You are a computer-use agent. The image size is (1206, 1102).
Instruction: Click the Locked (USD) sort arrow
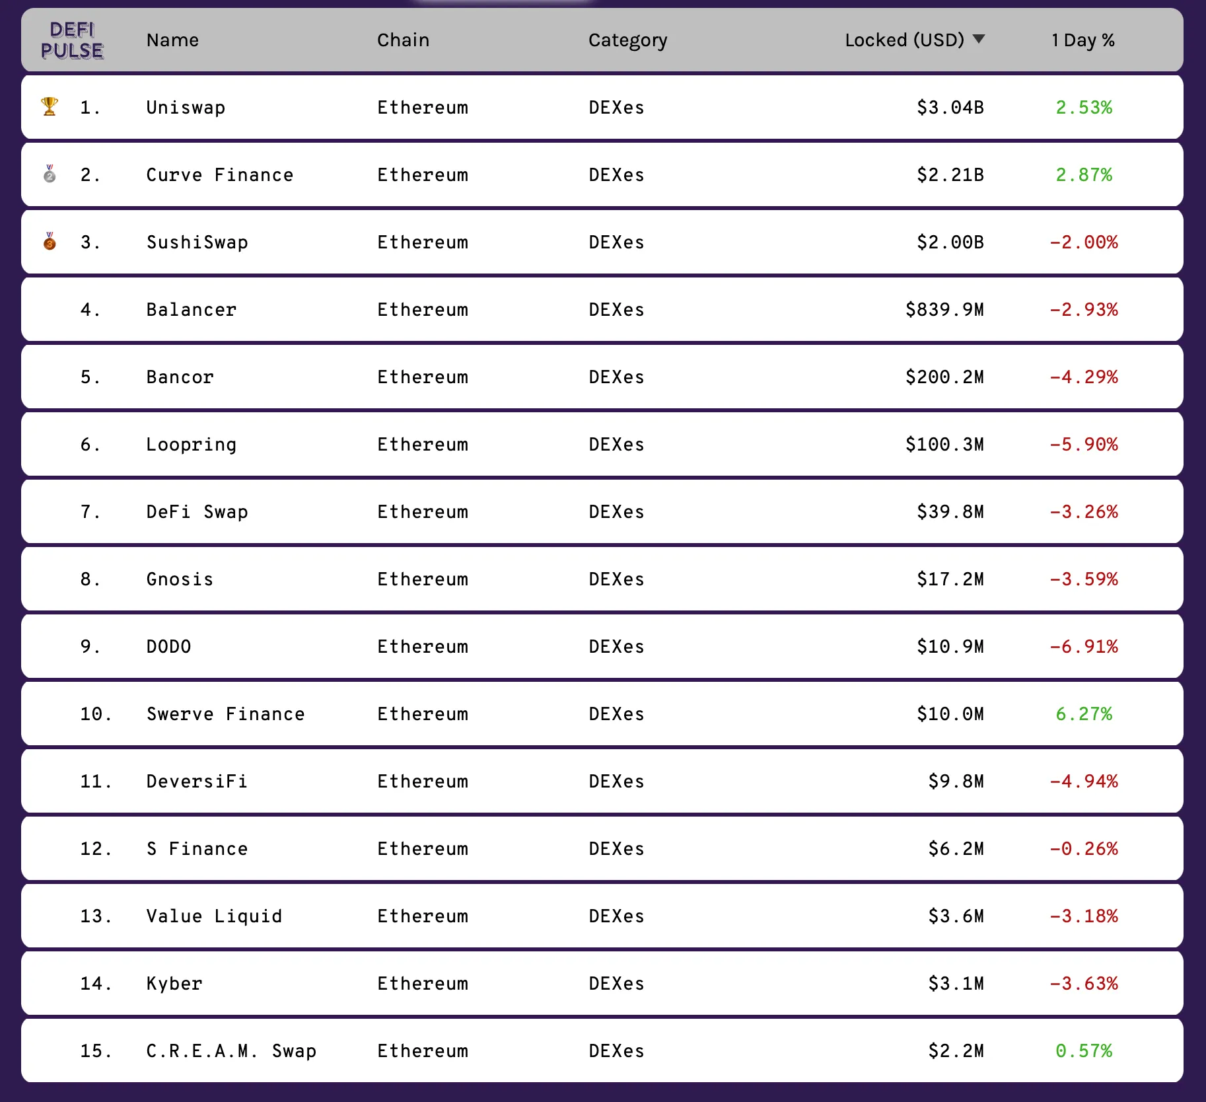tap(979, 39)
